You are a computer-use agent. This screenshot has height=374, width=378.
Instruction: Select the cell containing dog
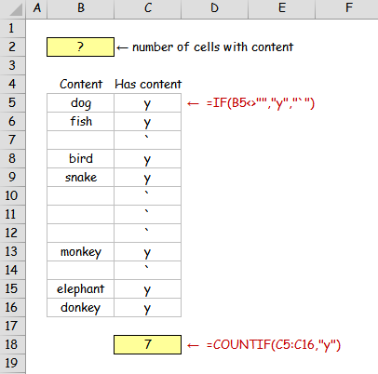pos(81,103)
